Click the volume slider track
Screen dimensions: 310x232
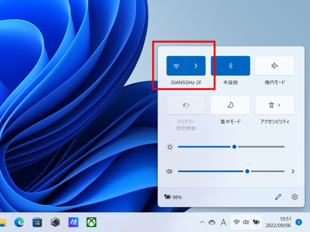[x=231, y=171]
